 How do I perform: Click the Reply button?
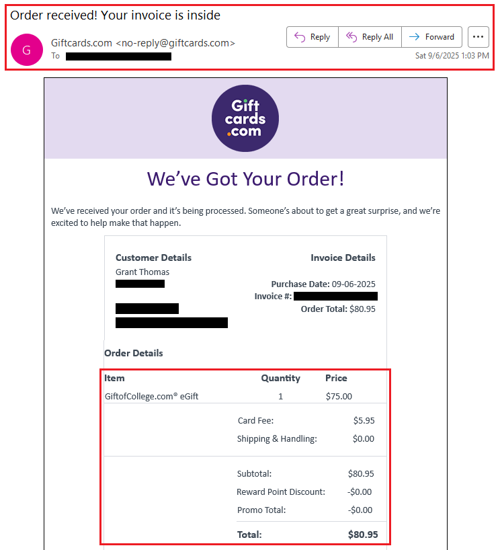[x=312, y=37]
